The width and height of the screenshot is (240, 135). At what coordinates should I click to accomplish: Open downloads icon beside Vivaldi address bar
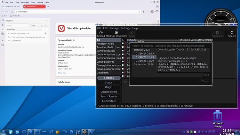pos(143,11)
